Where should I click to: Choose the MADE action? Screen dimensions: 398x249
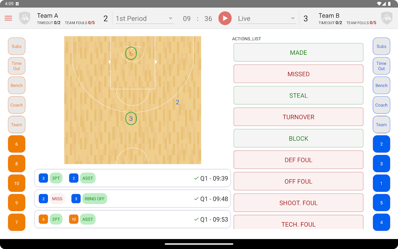(x=298, y=52)
